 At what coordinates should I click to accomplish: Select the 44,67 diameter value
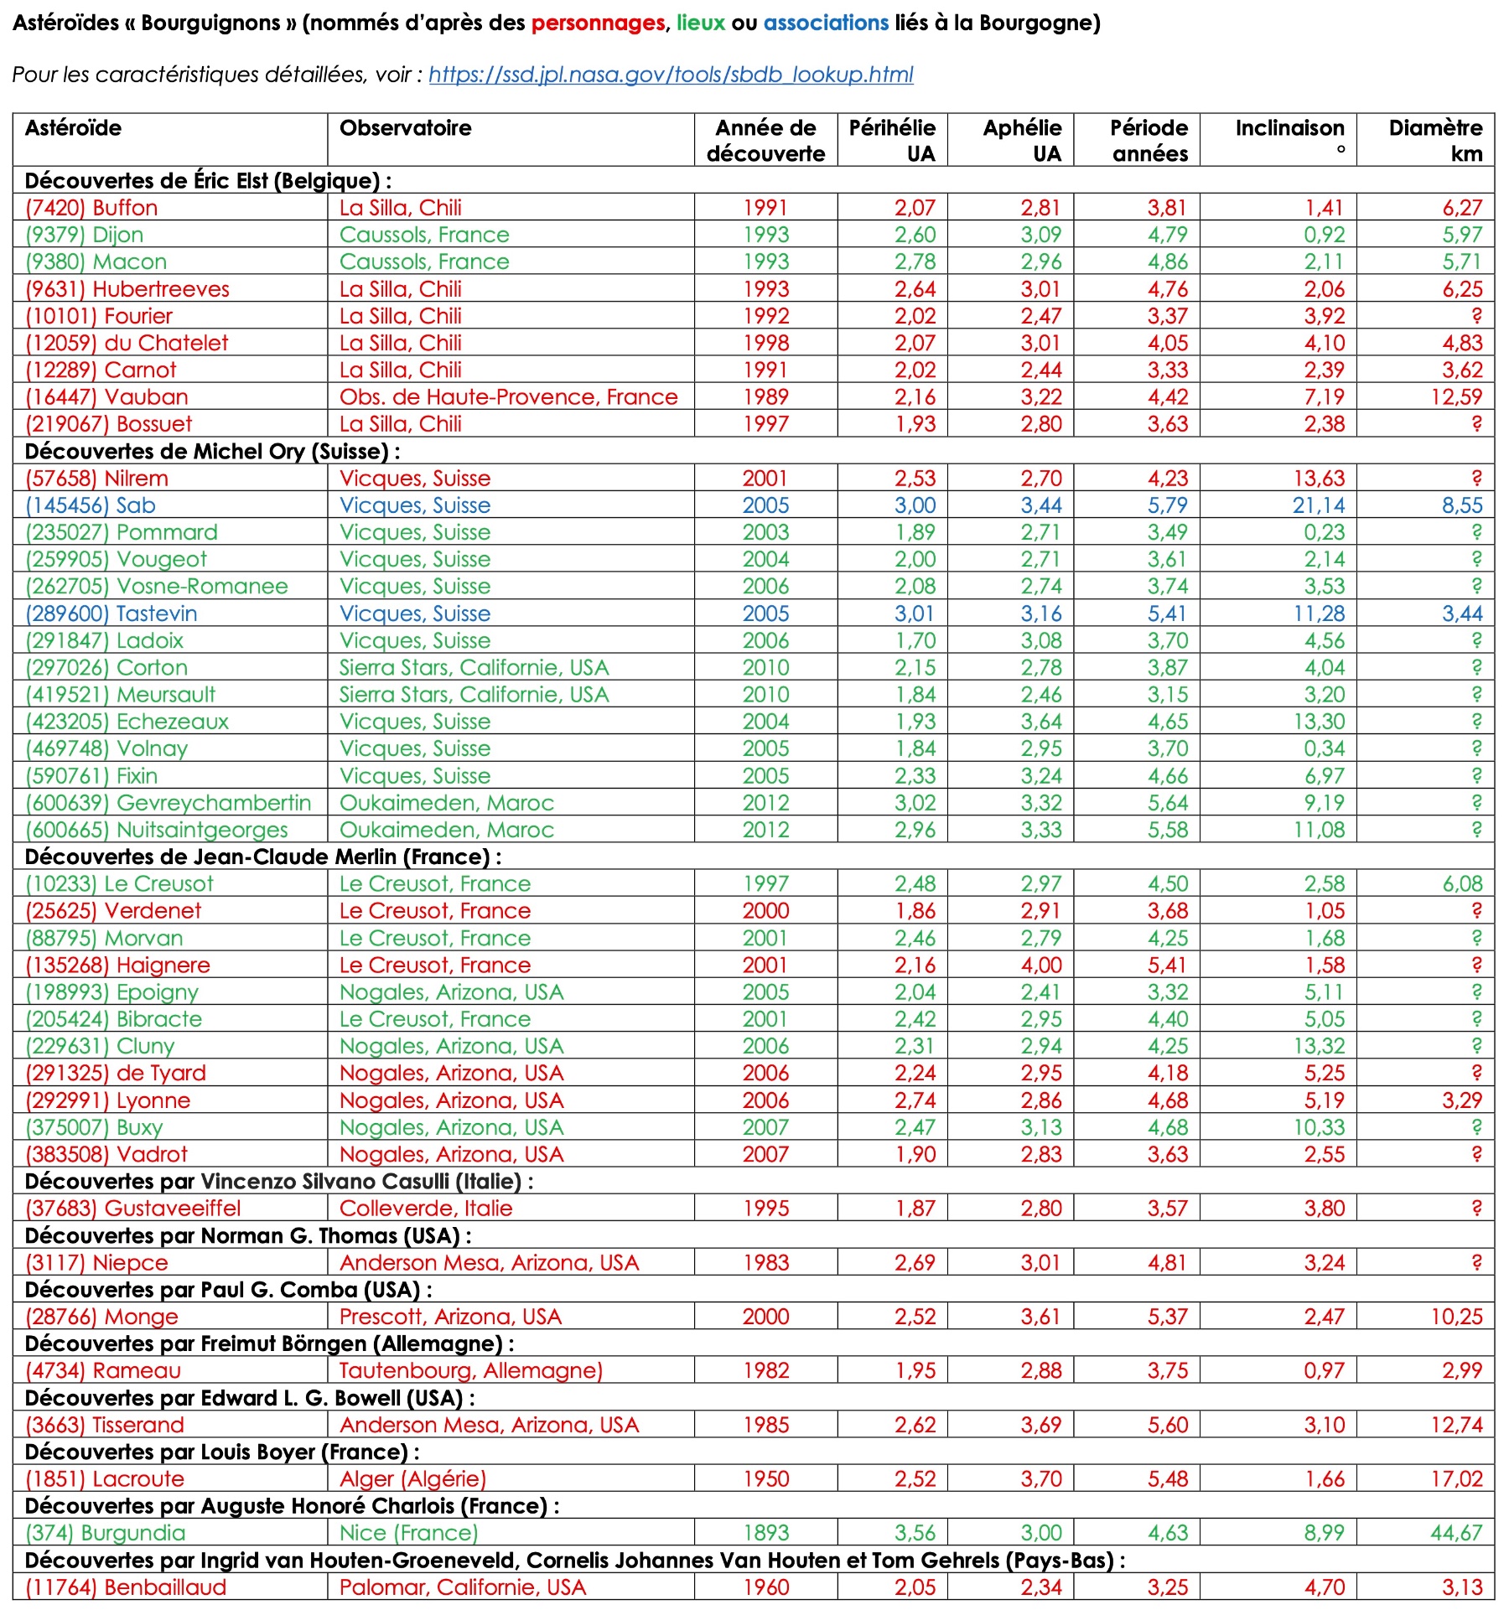tap(1456, 1533)
